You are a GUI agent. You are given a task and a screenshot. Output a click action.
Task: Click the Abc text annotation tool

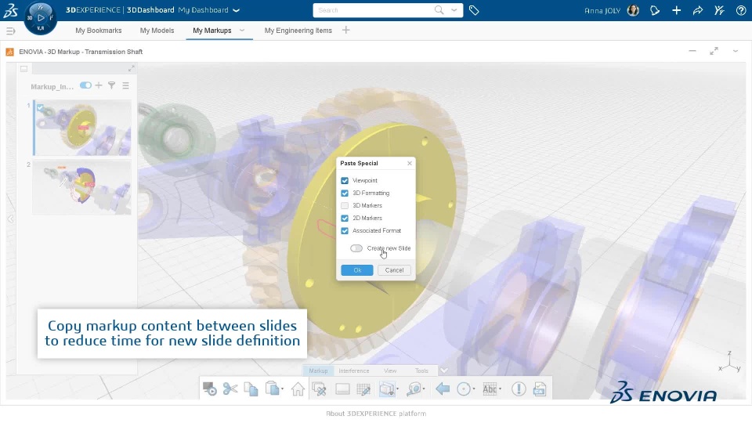[489, 389]
